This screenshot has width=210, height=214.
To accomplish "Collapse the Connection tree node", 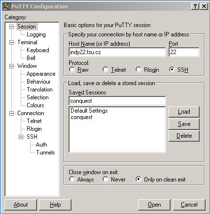I will pyautogui.click(x=11, y=113).
